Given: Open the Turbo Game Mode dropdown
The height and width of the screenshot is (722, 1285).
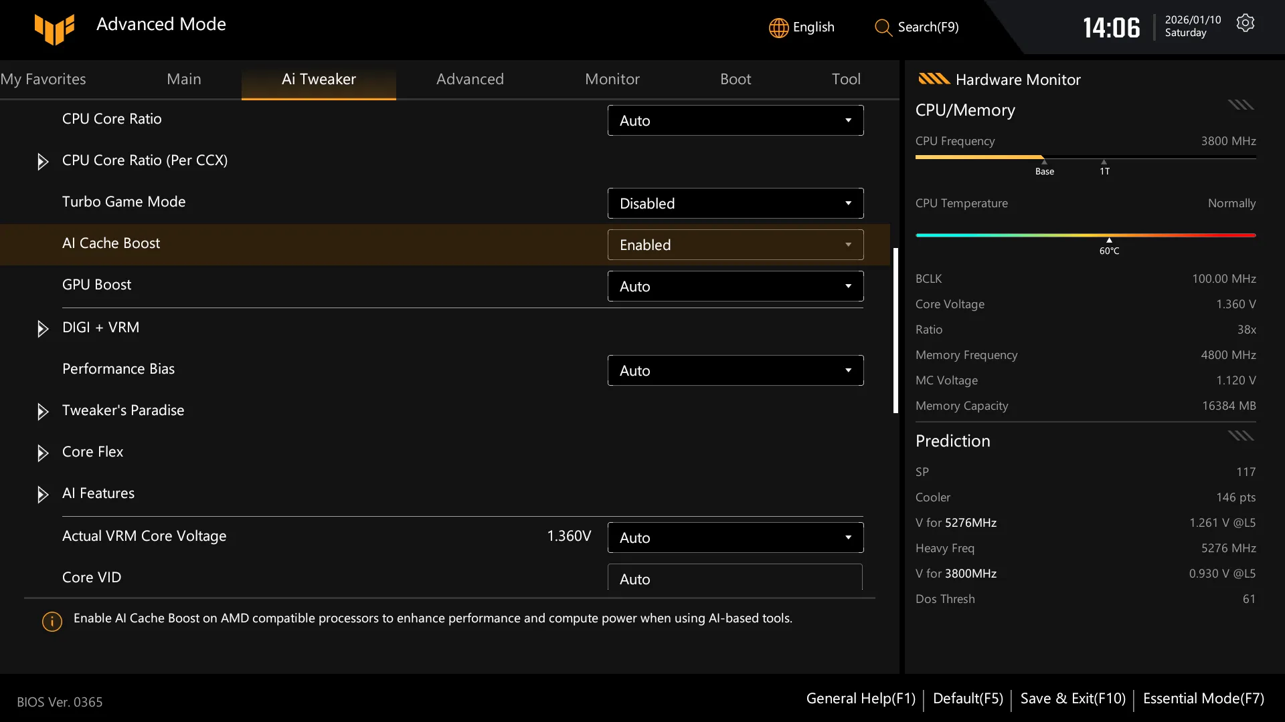Looking at the screenshot, I should click(x=736, y=203).
